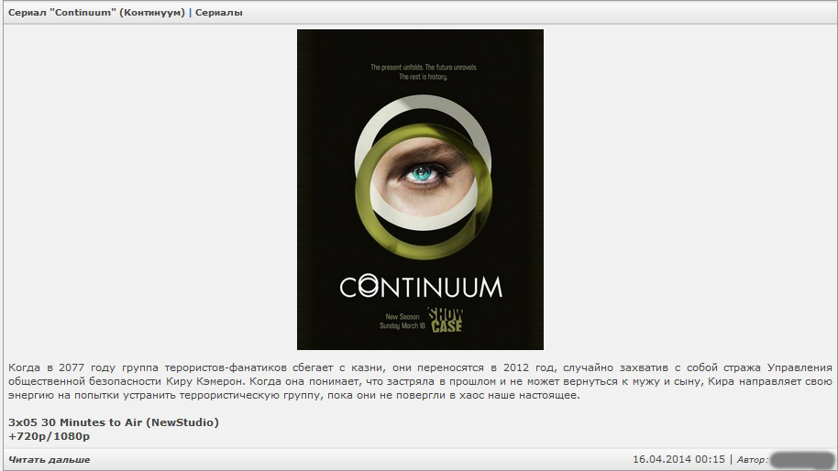838x471 pixels.
Task: Click the post date 16.04.2014 00:15
Action: pyautogui.click(x=678, y=459)
